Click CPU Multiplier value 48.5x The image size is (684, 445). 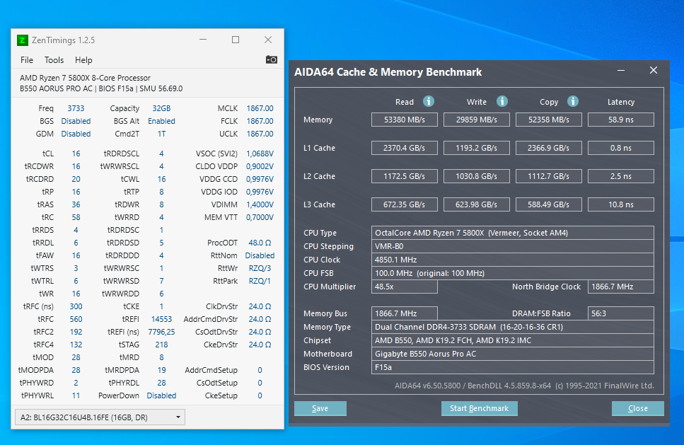point(405,287)
